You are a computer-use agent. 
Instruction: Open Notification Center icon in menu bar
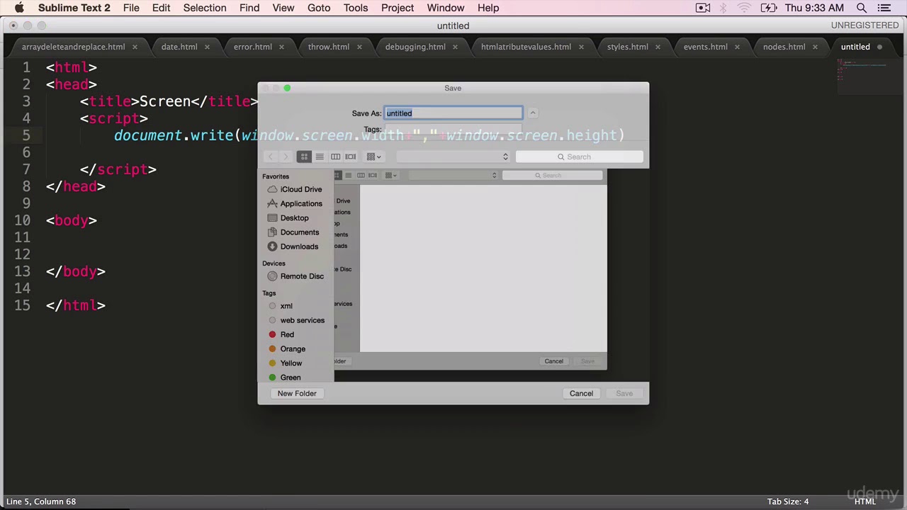coord(884,8)
